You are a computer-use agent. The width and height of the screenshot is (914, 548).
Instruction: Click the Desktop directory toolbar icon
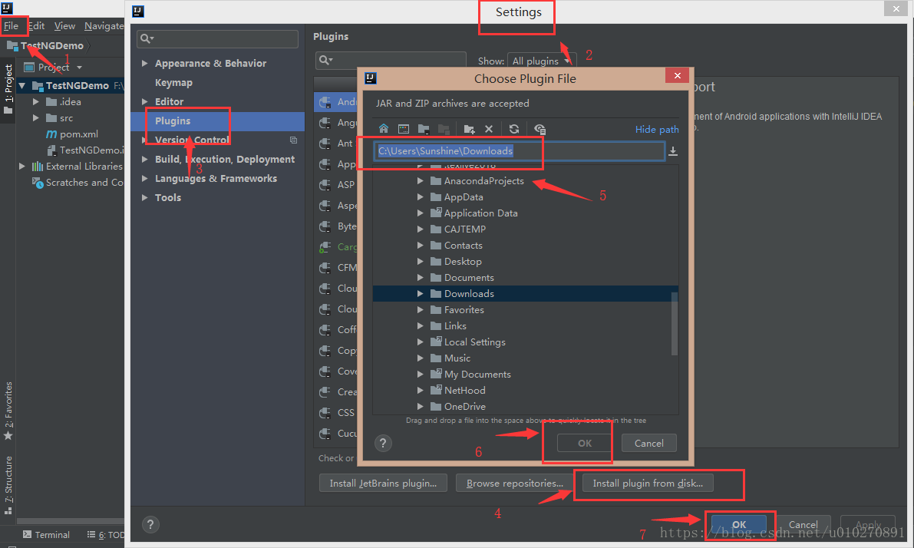404,129
